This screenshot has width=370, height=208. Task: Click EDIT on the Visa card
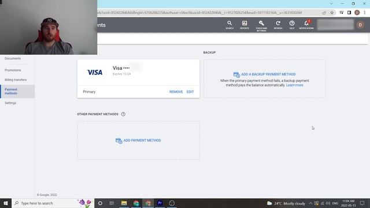(190, 92)
